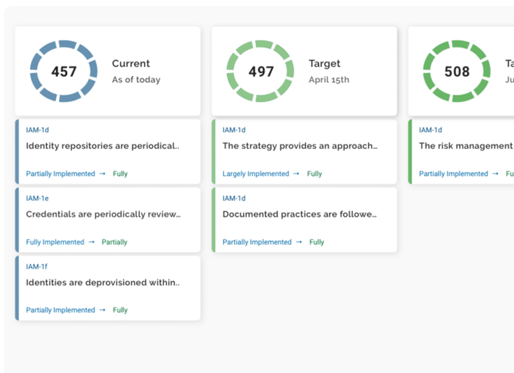The height and width of the screenshot is (373, 514).
Task: Click the arrow icon in Identities are deprovisioned card
Action: coord(102,310)
